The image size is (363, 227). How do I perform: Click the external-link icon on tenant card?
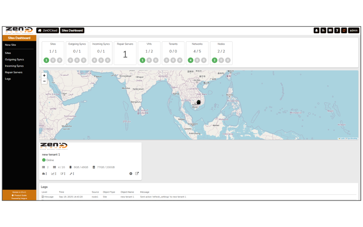(137, 174)
